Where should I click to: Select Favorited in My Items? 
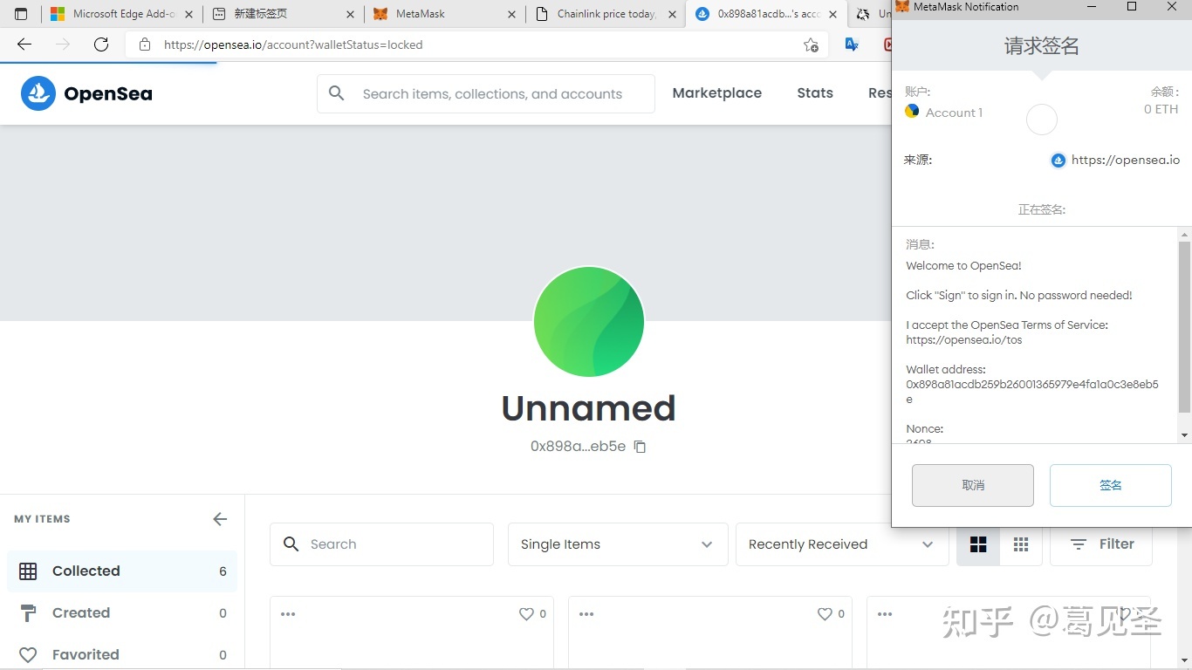coord(122,655)
